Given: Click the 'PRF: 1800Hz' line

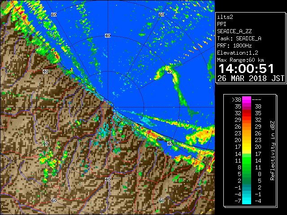Looking at the screenshot, I should tap(235, 46).
